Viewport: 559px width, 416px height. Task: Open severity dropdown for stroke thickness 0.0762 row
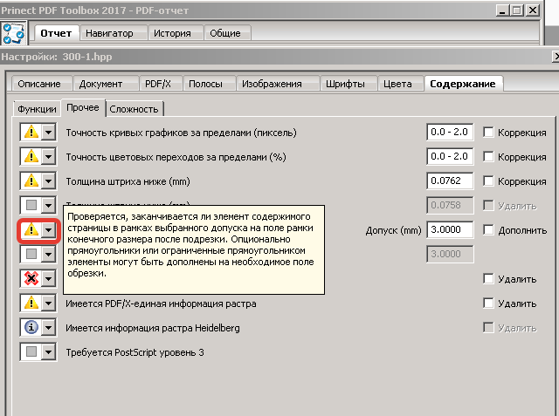pyautogui.click(x=49, y=181)
